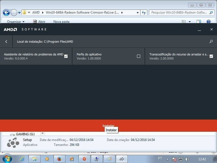
Task: Open Windows Explorer from taskbar
Action: (x=34, y=159)
